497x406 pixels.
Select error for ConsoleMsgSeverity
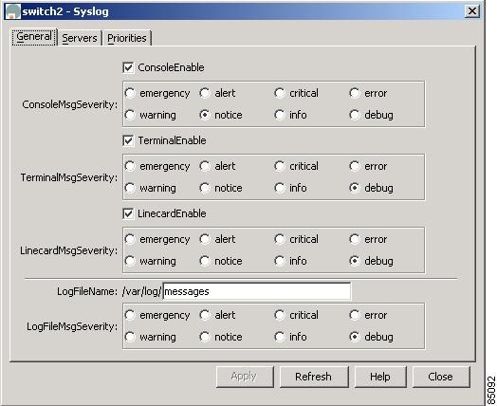355,93
